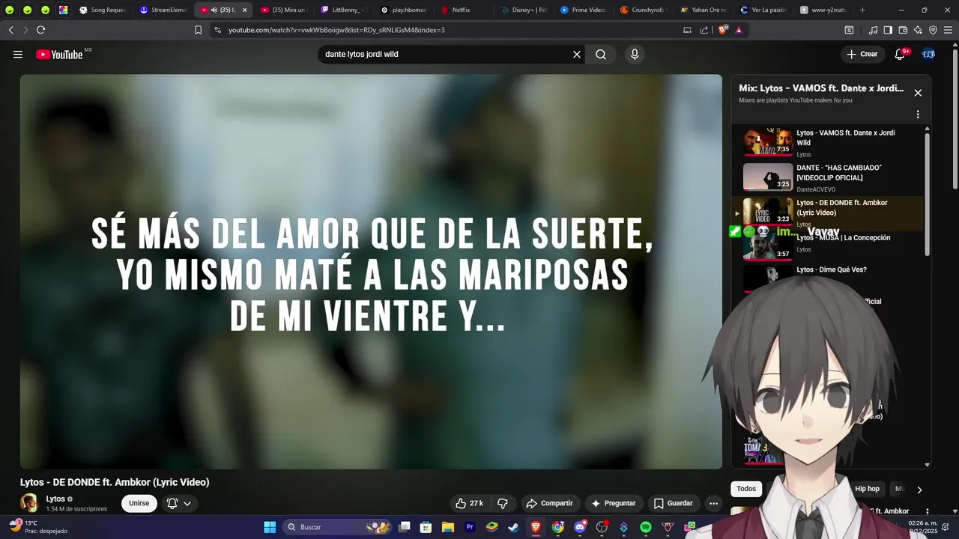
Task: Like the video (27 k)
Action: (469, 503)
